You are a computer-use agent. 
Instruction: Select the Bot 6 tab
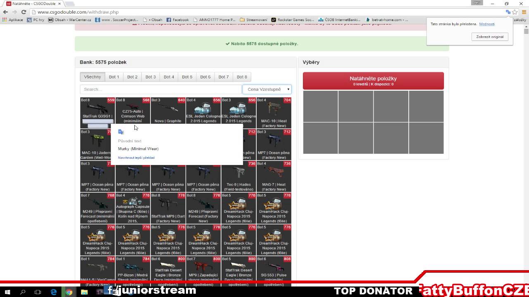pos(205,77)
